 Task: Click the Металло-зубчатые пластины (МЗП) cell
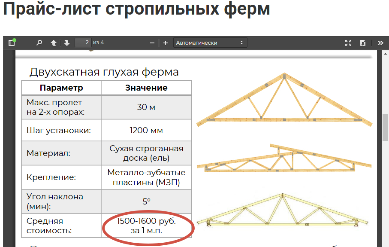pos(146,177)
